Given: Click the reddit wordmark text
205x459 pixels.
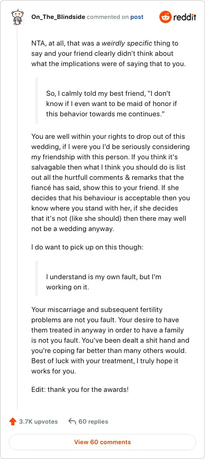Looking at the screenshot, I should click(x=184, y=17).
